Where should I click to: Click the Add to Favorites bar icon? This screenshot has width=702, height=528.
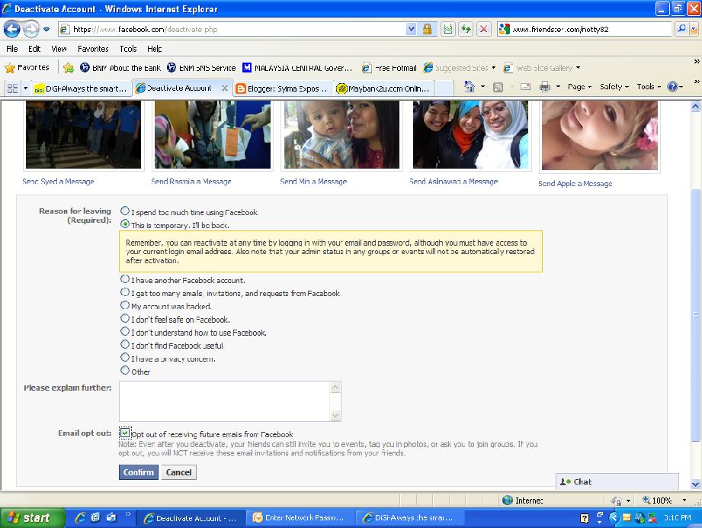click(69, 68)
